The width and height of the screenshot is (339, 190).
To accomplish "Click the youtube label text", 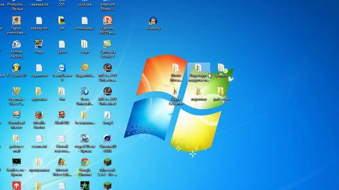I will (85, 4).
